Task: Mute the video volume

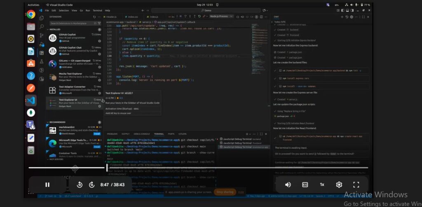Action: 288,185
